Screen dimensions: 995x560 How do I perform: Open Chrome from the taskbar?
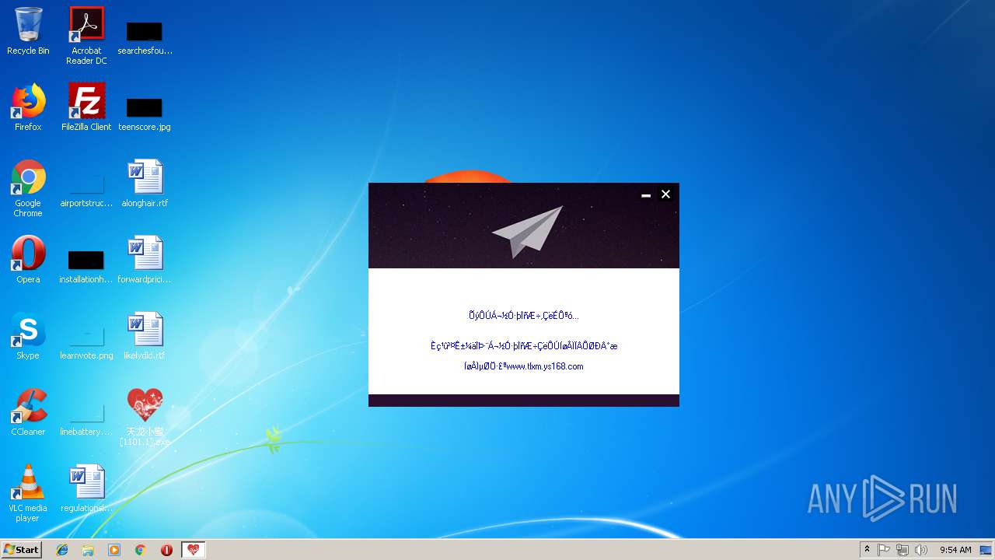click(x=141, y=550)
